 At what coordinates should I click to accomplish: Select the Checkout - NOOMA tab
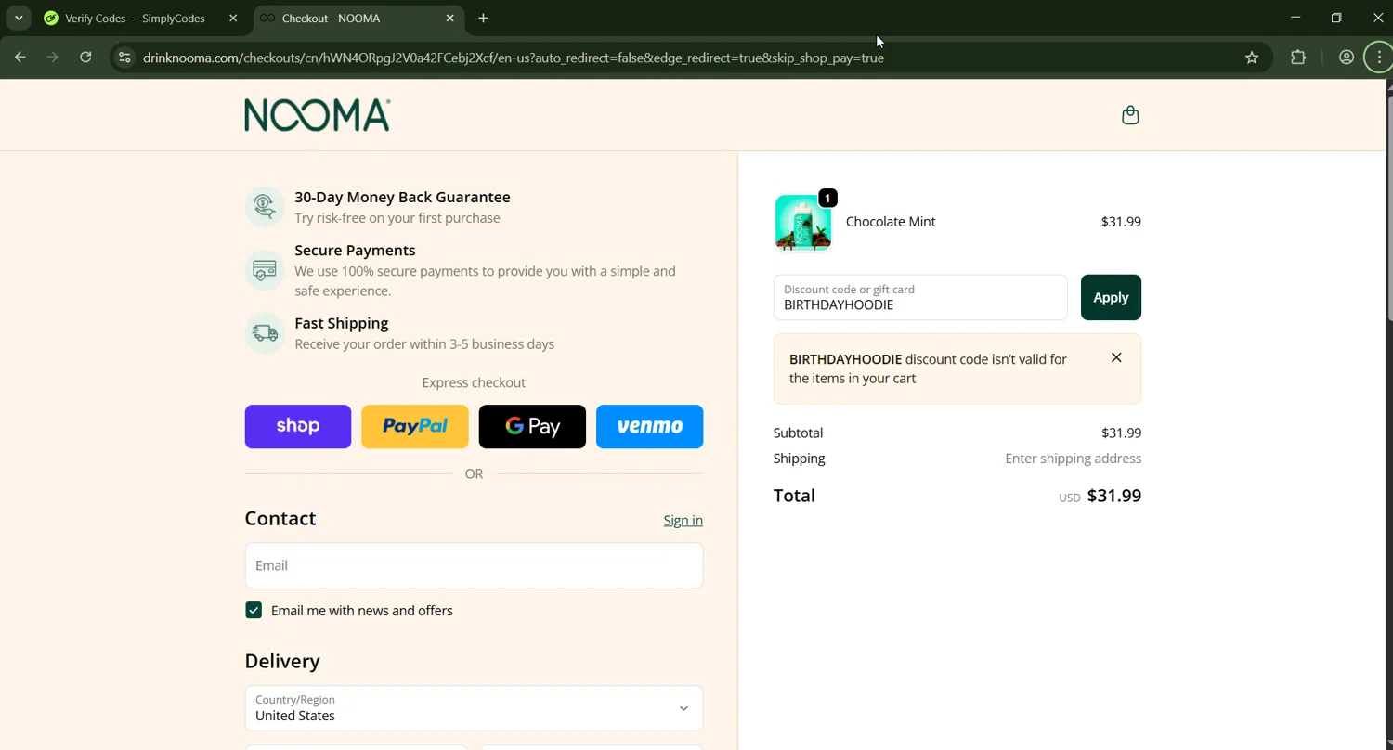358,19
